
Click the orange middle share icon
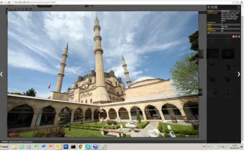coord(236,37)
